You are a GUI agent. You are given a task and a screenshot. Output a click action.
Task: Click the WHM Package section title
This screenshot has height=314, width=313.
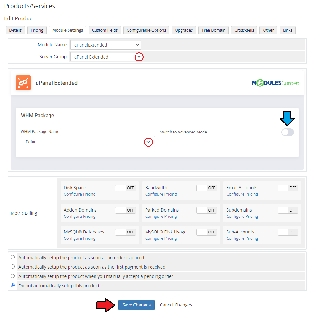pos(37,116)
